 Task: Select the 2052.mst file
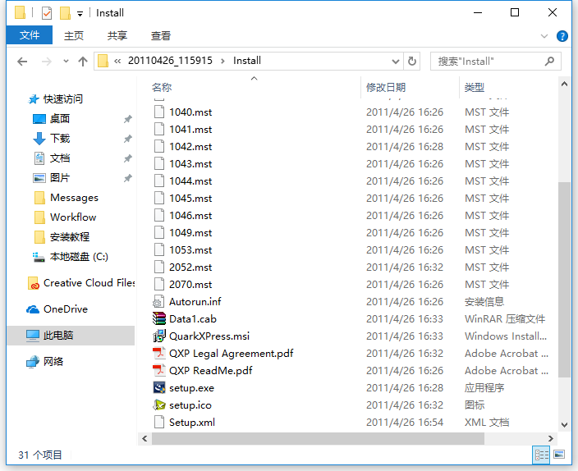coord(190,268)
